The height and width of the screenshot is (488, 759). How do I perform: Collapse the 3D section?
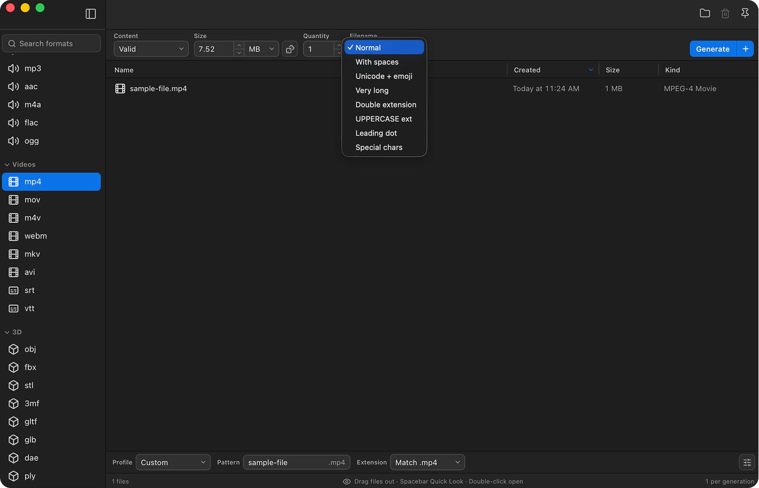click(7, 333)
